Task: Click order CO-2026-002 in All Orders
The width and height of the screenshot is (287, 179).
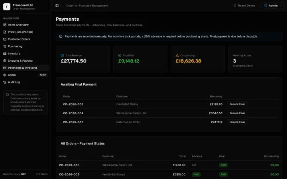Action: 69,175
